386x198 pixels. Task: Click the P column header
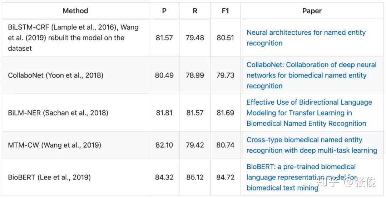[164, 11]
